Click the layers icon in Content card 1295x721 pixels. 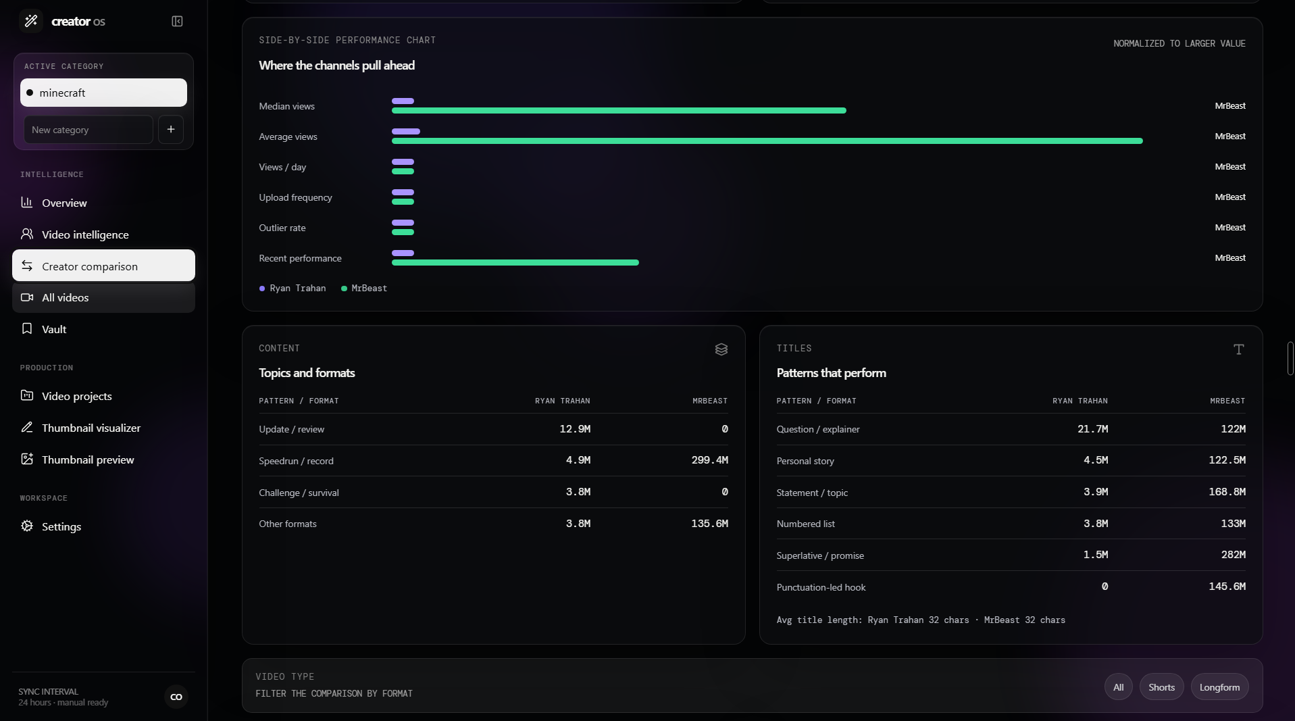pyautogui.click(x=721, y=349)
